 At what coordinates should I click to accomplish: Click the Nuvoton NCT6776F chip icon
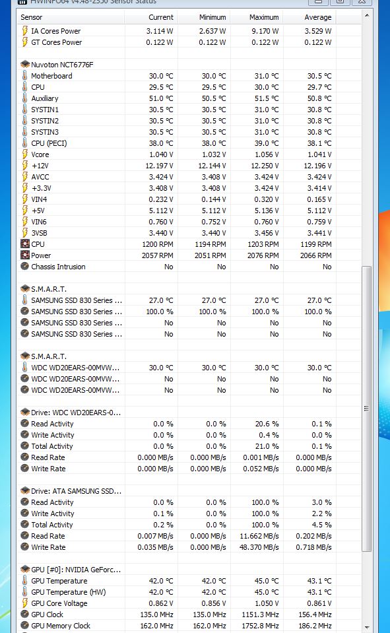[25, 64]
